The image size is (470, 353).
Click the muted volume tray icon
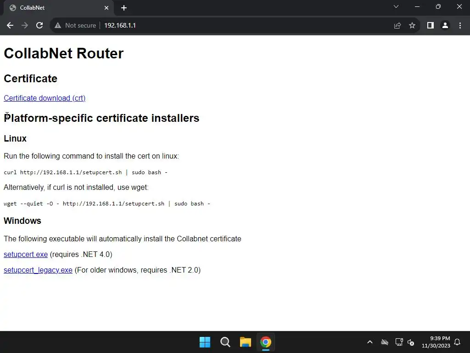point(411,342)
